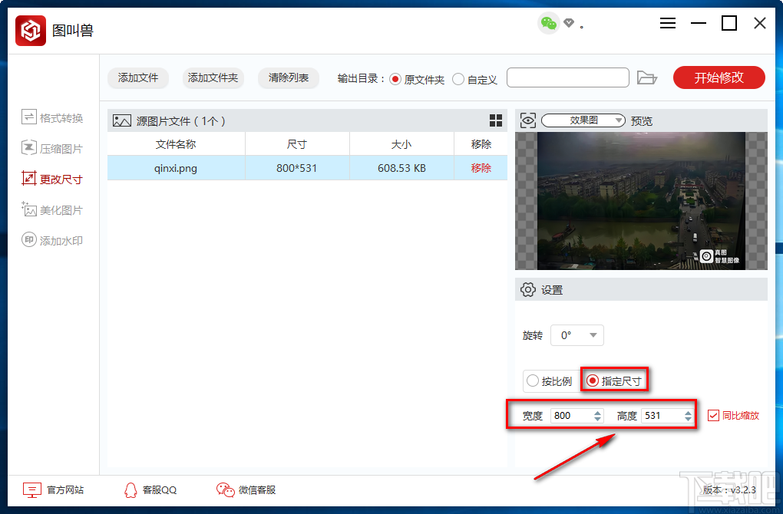
Task: Decrease 高度 with down arrow
Action: 688,419
